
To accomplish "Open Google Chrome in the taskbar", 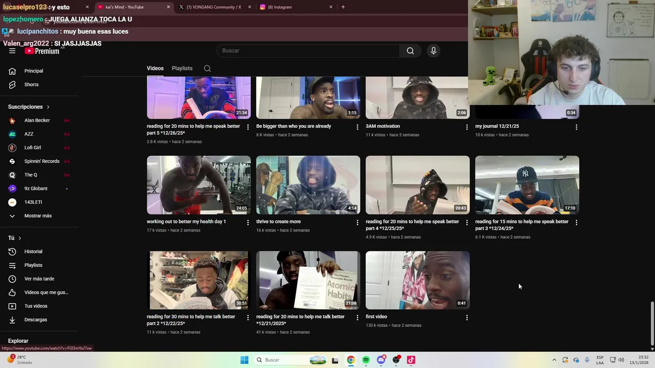I will tap(351, 360).
